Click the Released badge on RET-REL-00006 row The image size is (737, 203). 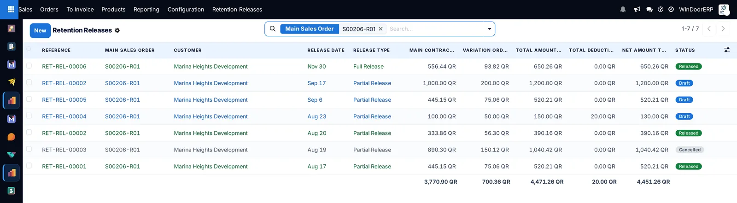pyautogui.click(x=689, y=66)
